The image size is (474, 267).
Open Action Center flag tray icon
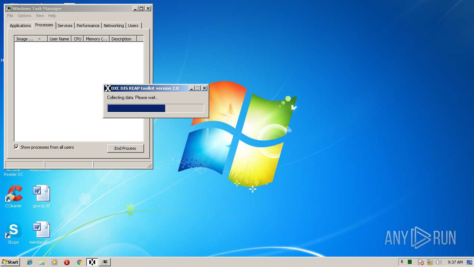click(421, 262)
